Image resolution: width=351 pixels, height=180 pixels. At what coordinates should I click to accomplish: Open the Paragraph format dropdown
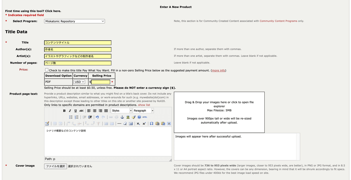[143, 111]
